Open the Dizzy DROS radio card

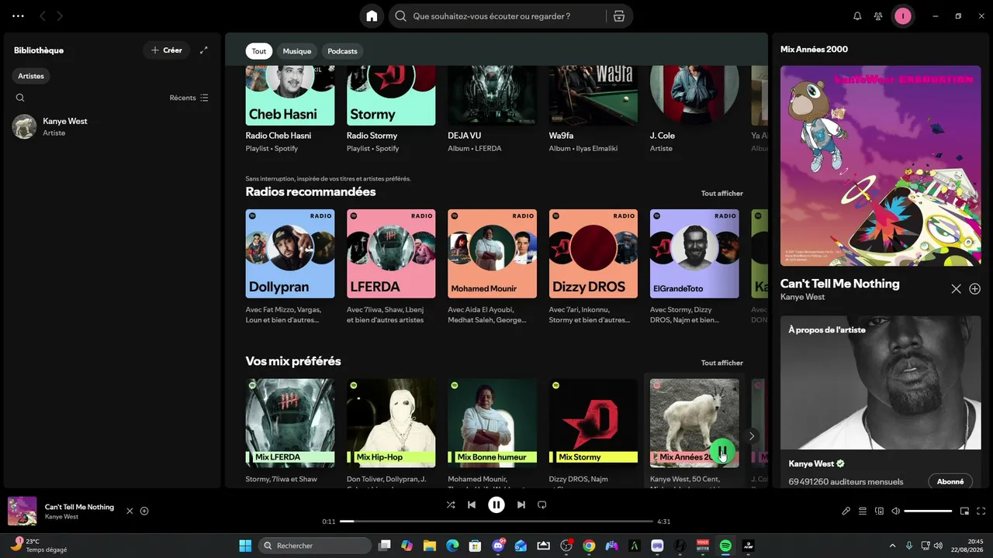pos(593,267)
